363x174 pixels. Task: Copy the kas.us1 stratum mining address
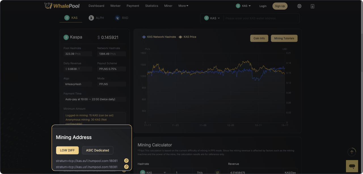point(126,167)
